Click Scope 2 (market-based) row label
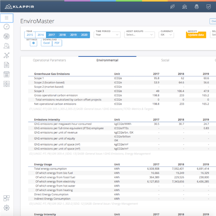Image resolution: width=216 pixels, height=216 pixels. (x=49, y=87)
